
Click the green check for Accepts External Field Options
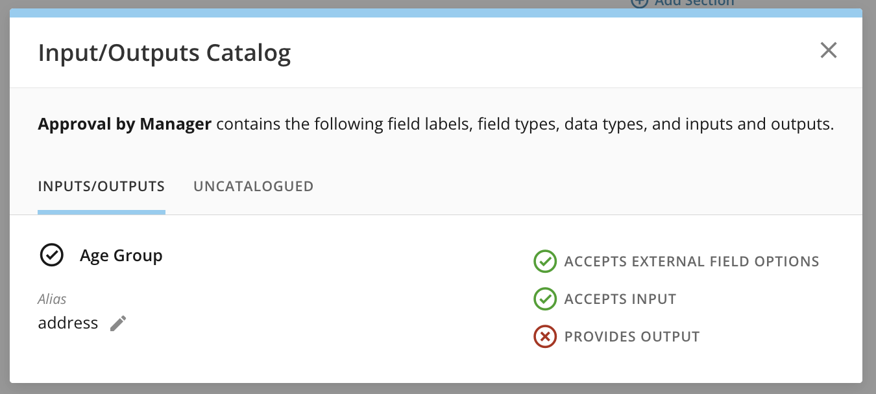point(545,262)
